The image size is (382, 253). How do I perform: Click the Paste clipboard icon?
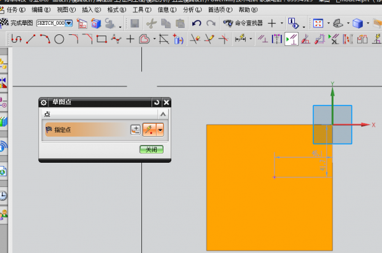[x=180, y=24]
